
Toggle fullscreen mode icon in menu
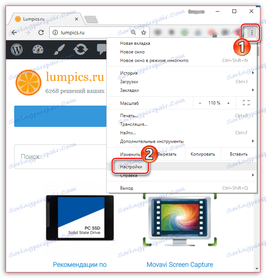pyautogui.click(x=246, y=103)
